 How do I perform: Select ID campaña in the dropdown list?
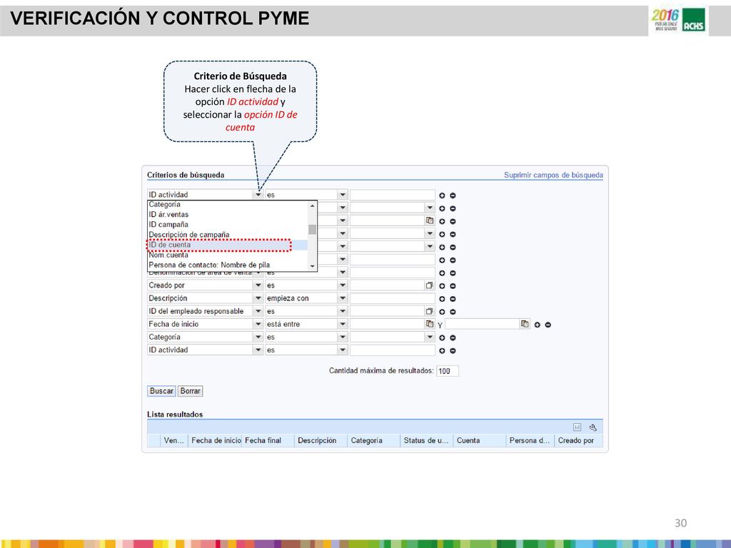(228, 225)
